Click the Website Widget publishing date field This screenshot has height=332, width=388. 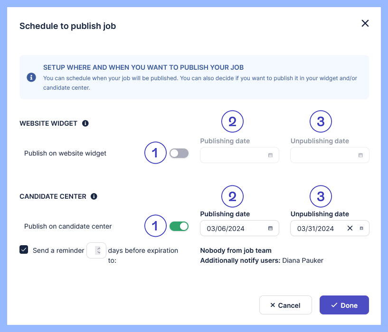click(239, 155)
